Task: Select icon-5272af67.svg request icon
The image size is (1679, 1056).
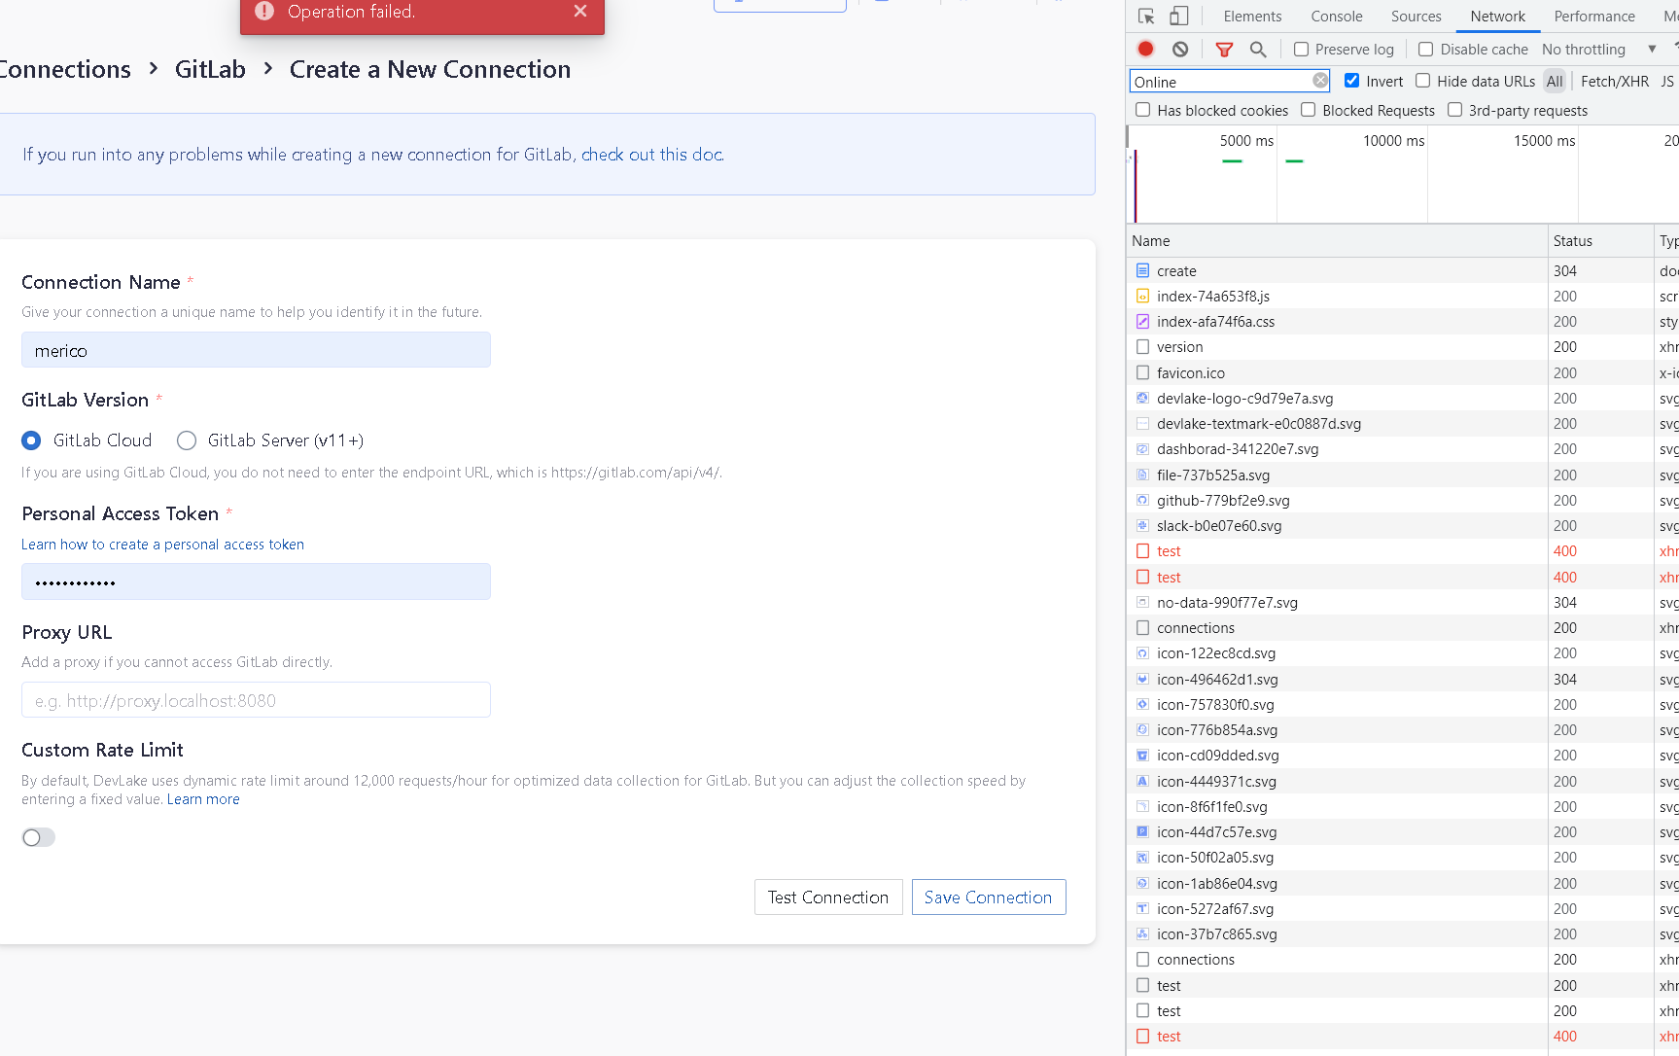Action: point(1143,908)
